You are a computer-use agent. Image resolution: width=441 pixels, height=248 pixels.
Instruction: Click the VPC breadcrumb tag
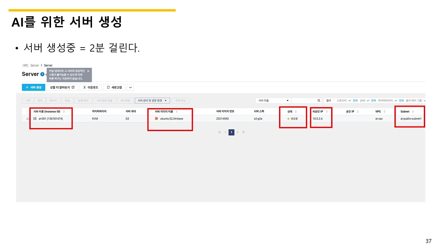point(25,65)
